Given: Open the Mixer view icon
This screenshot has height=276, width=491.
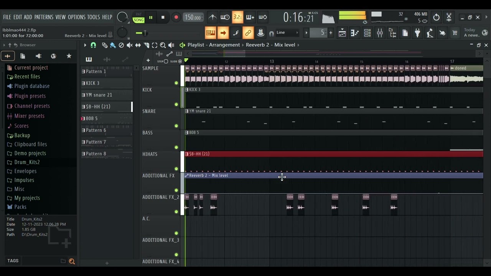Looking at the screenshot, I should [380, 33].
